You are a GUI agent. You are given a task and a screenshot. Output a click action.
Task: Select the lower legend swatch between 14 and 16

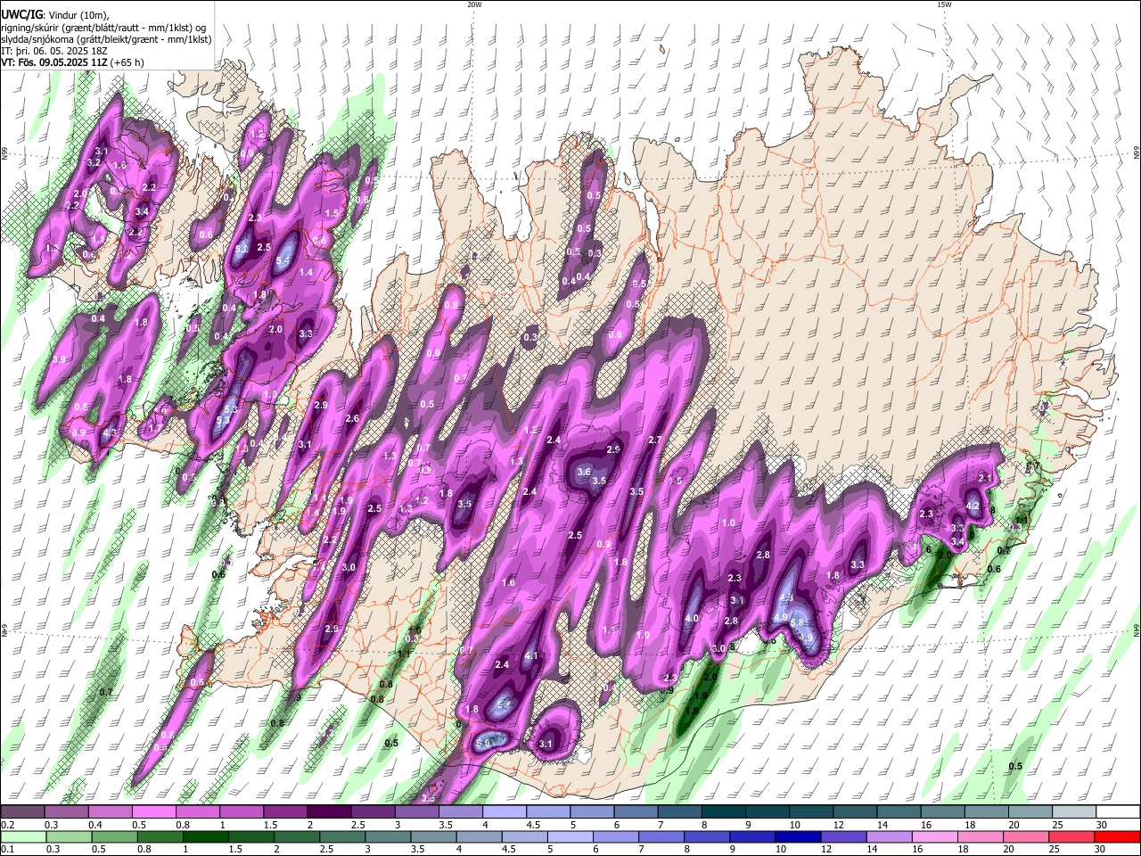(891, 836)
